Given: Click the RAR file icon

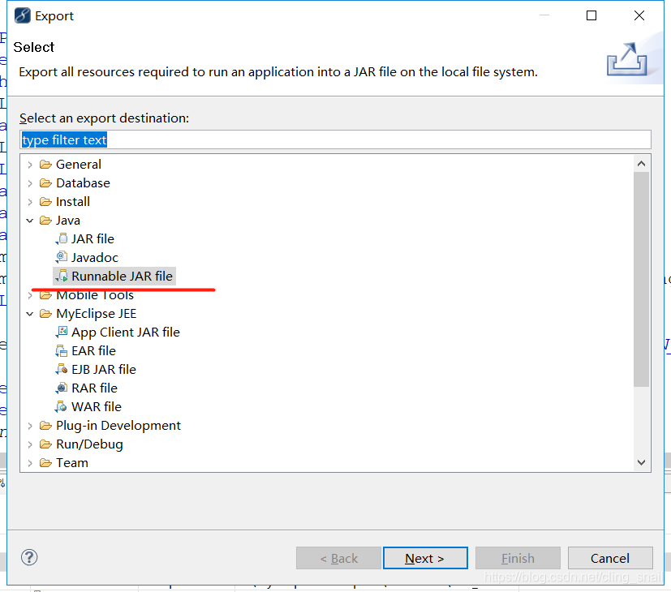Looking at the screenshot, I should [62, 388].
